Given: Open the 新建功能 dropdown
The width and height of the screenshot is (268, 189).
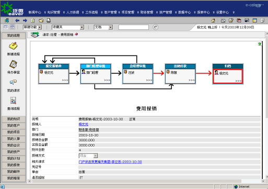Looking at the screenshot, I should tap(32, 27).
